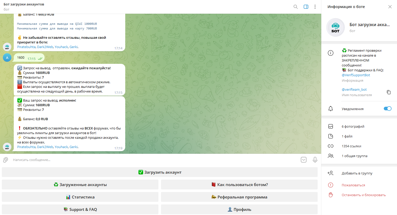Click the microphone voice message icon
The width and height of the screenshot is (397, 215).
click(315, 160)
